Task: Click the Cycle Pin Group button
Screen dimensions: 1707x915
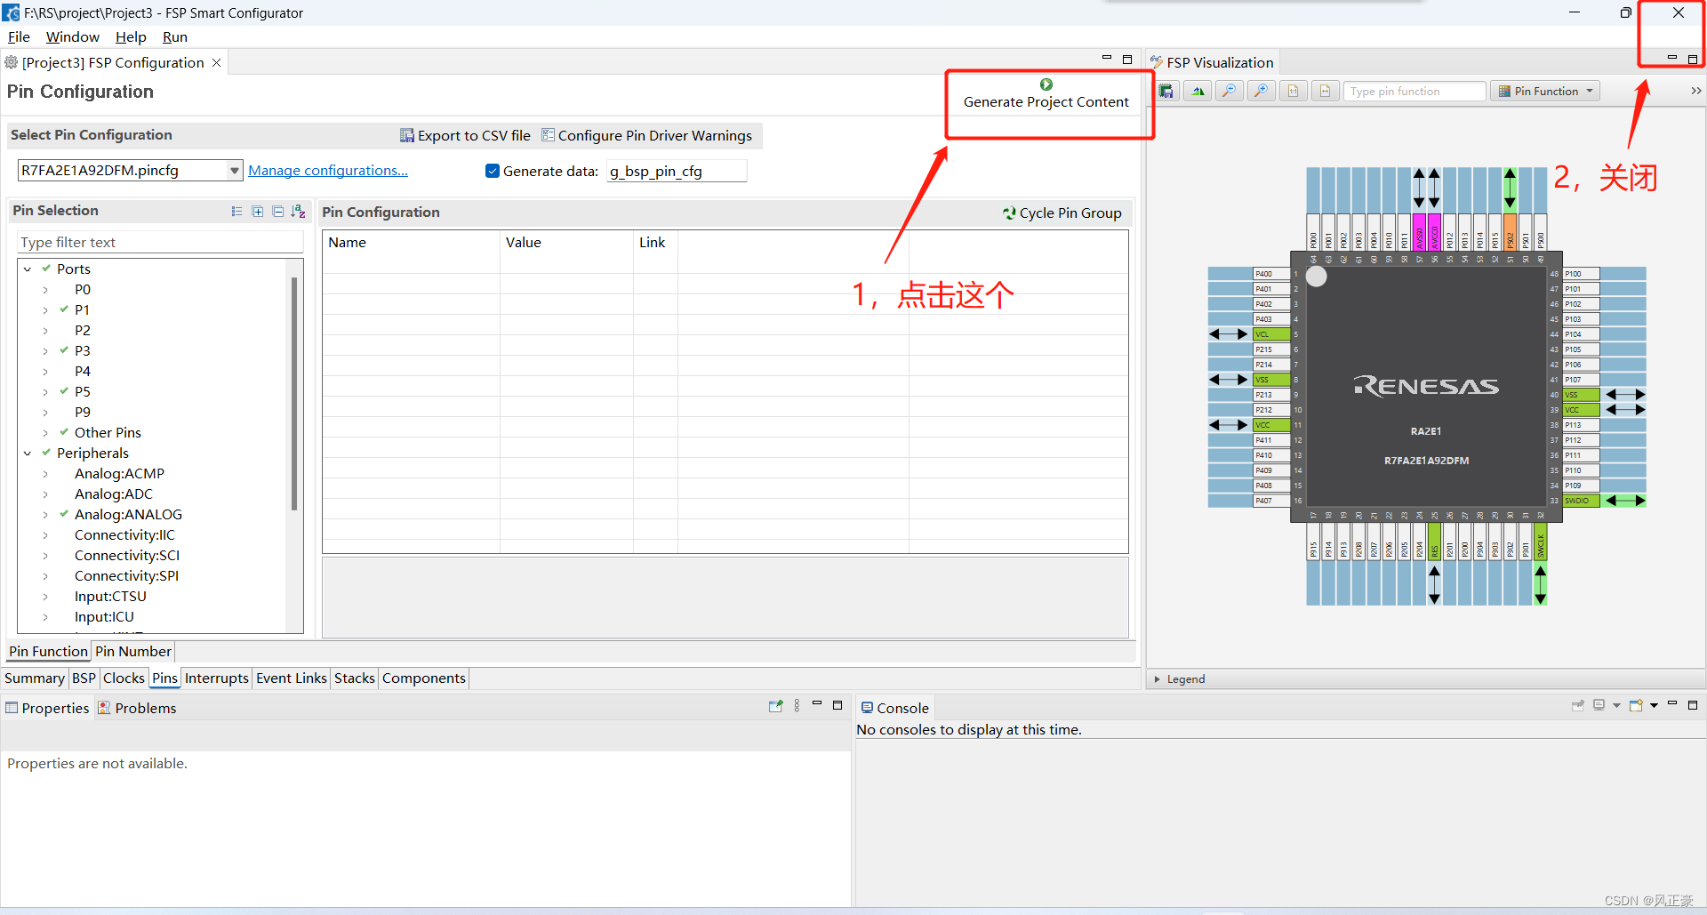Action: pos(1062,213)
